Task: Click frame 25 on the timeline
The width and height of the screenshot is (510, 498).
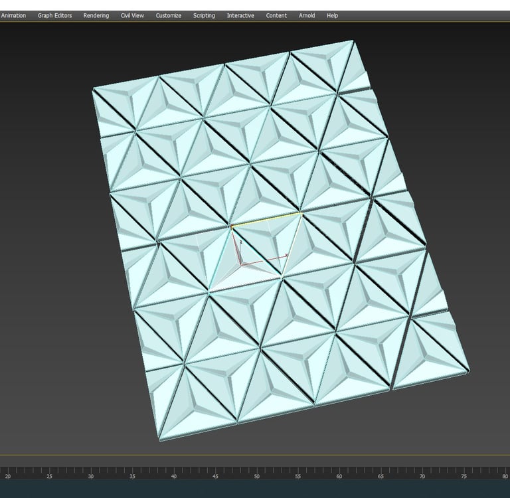Action: (x=49, y=475)
